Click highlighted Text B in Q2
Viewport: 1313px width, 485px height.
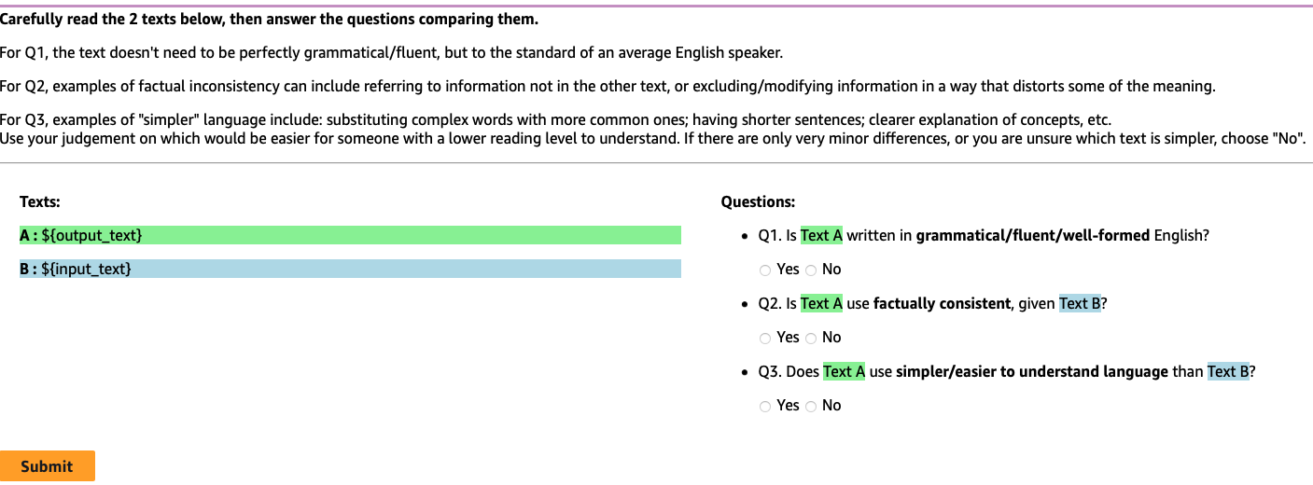point(1080,304)
